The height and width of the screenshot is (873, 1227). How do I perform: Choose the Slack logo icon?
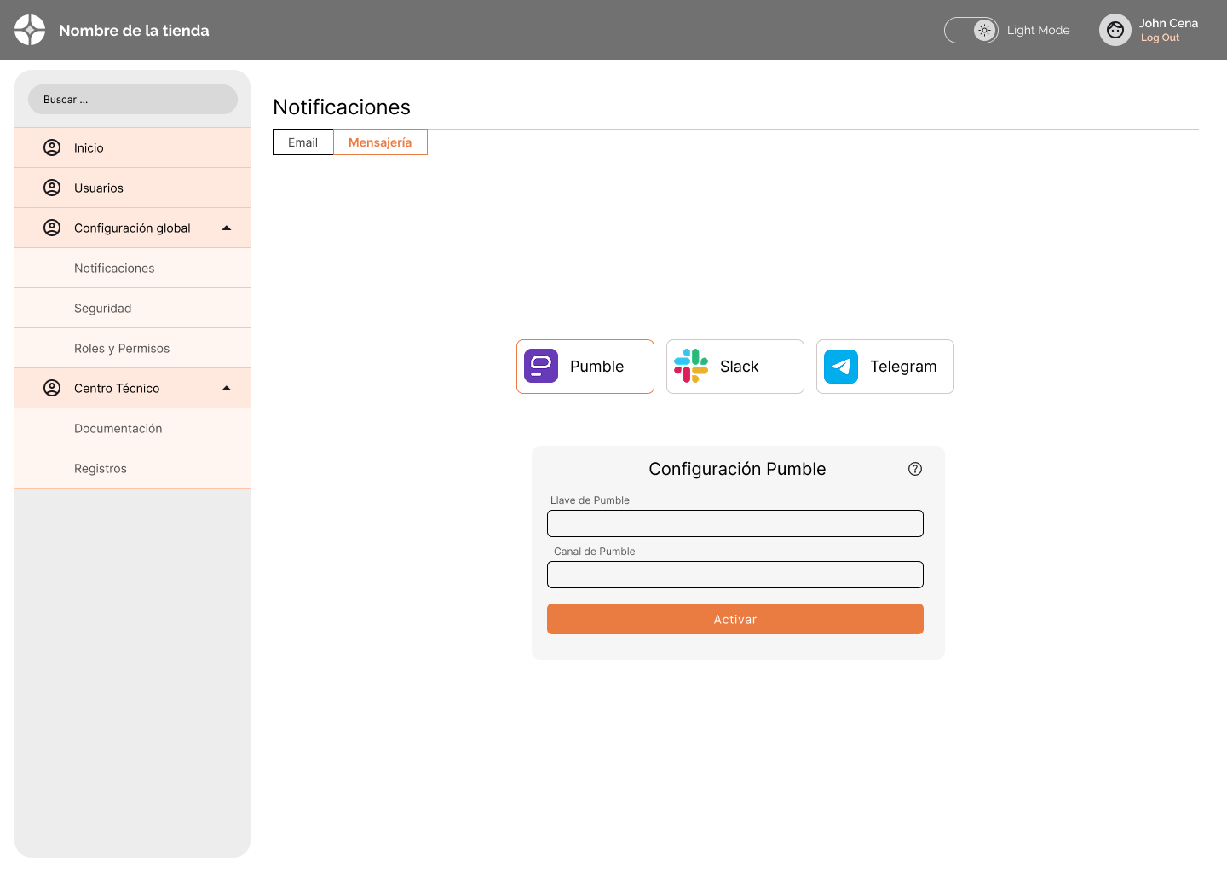pyautogui.click(x=691, y=367)
